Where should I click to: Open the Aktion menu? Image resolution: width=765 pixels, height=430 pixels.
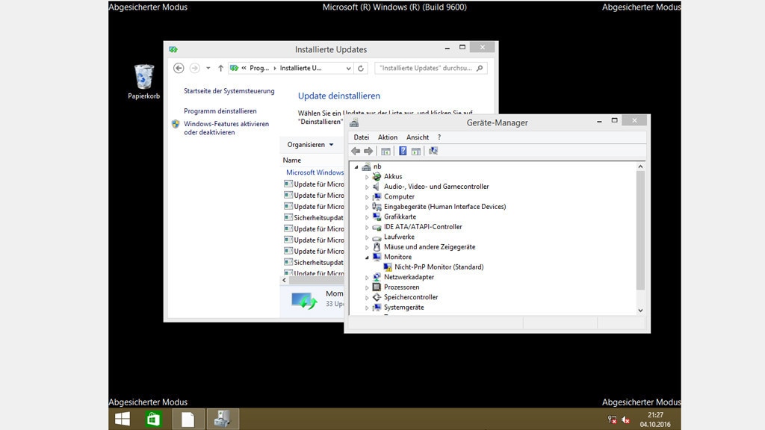[388, 137]
